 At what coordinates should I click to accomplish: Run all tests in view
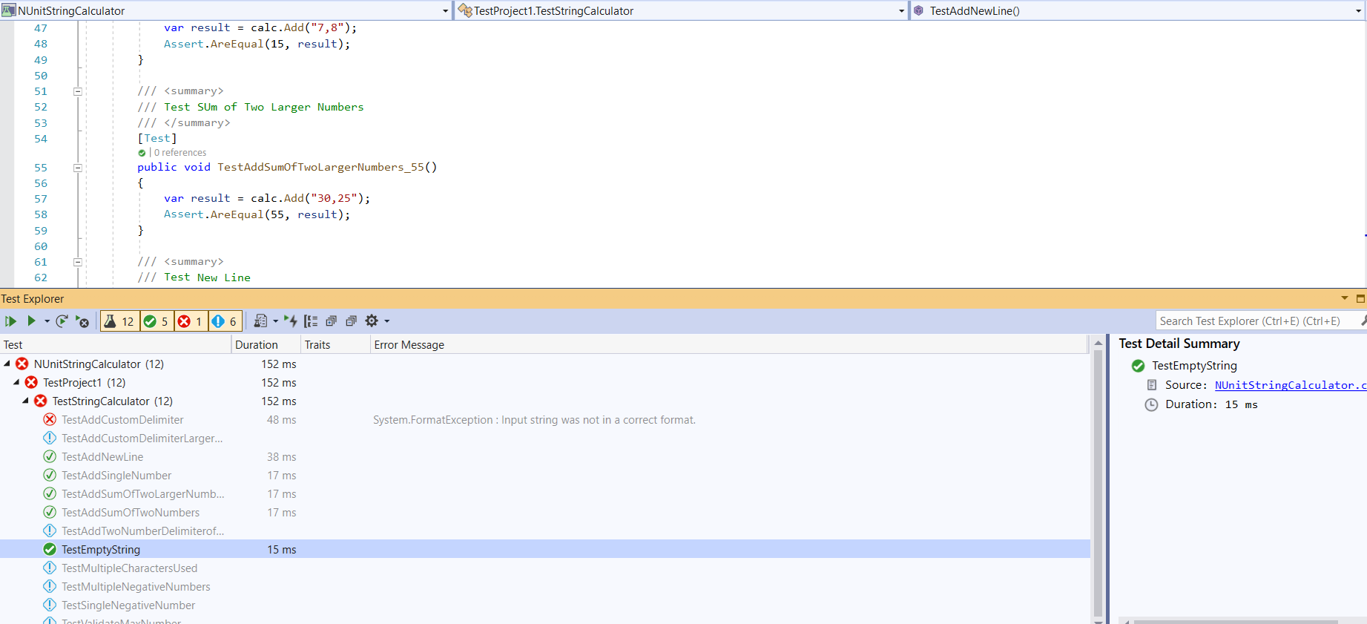click(10, 321)
